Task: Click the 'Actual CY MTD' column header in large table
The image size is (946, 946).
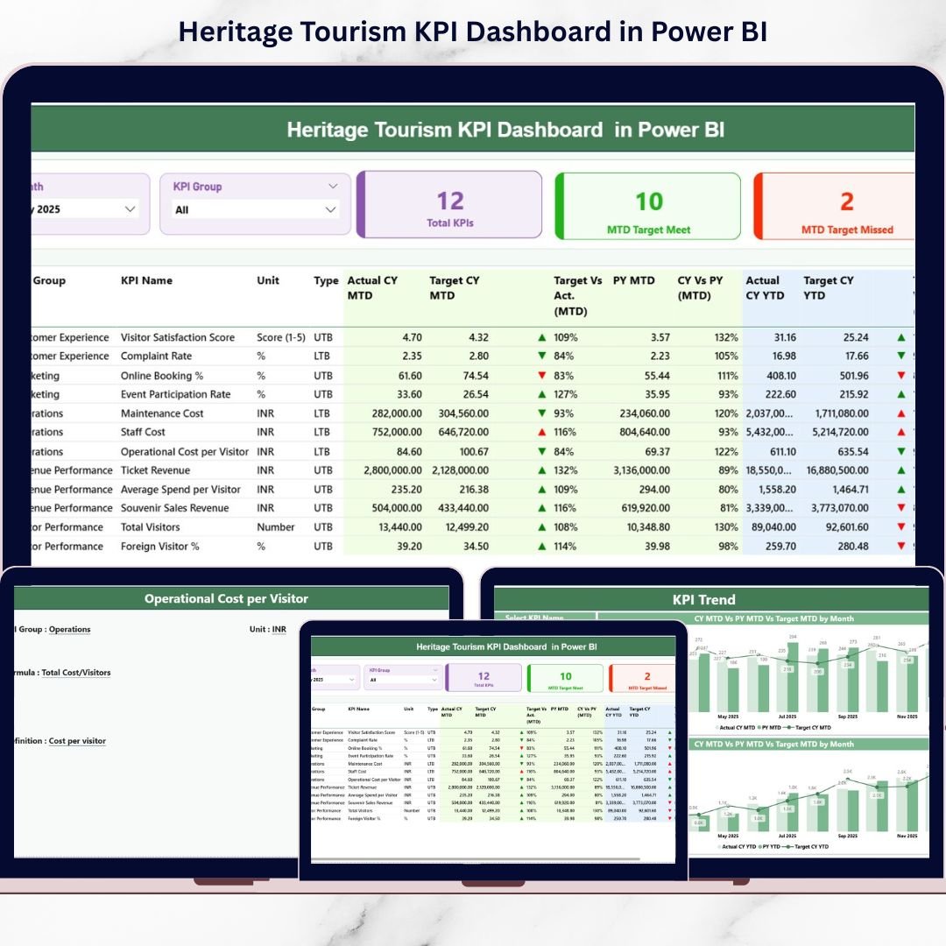Action: point(372,288)
